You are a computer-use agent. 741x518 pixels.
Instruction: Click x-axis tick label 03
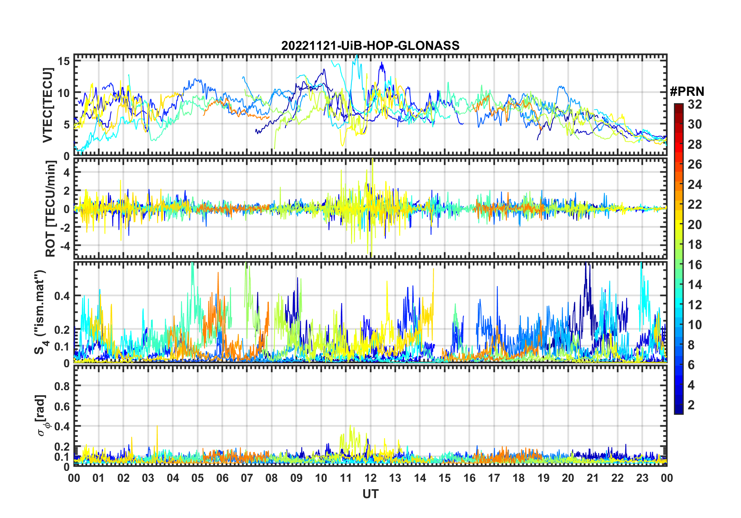(148, 478)
